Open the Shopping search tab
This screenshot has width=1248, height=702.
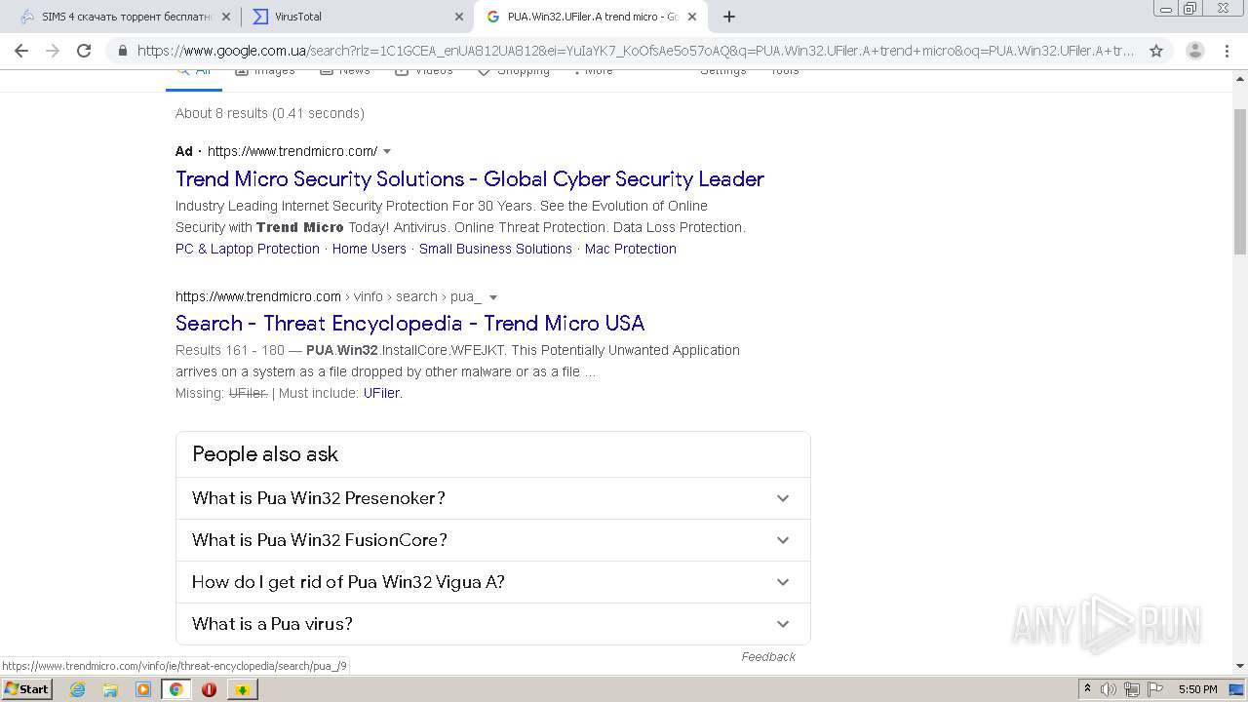[x=513, y=71]
